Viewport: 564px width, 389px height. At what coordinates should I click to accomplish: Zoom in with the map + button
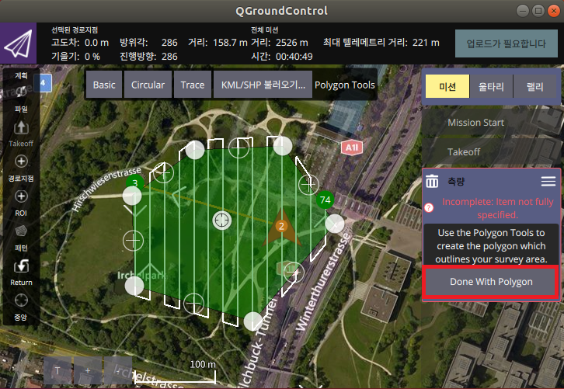88,370
